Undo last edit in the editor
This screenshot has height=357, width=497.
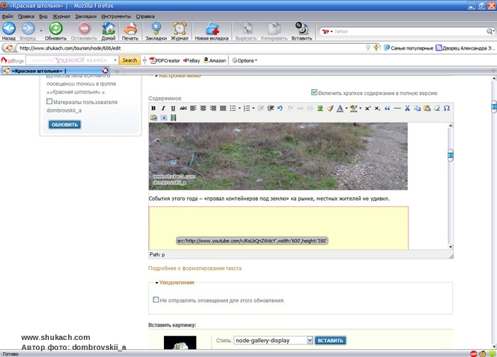(280, 108)
